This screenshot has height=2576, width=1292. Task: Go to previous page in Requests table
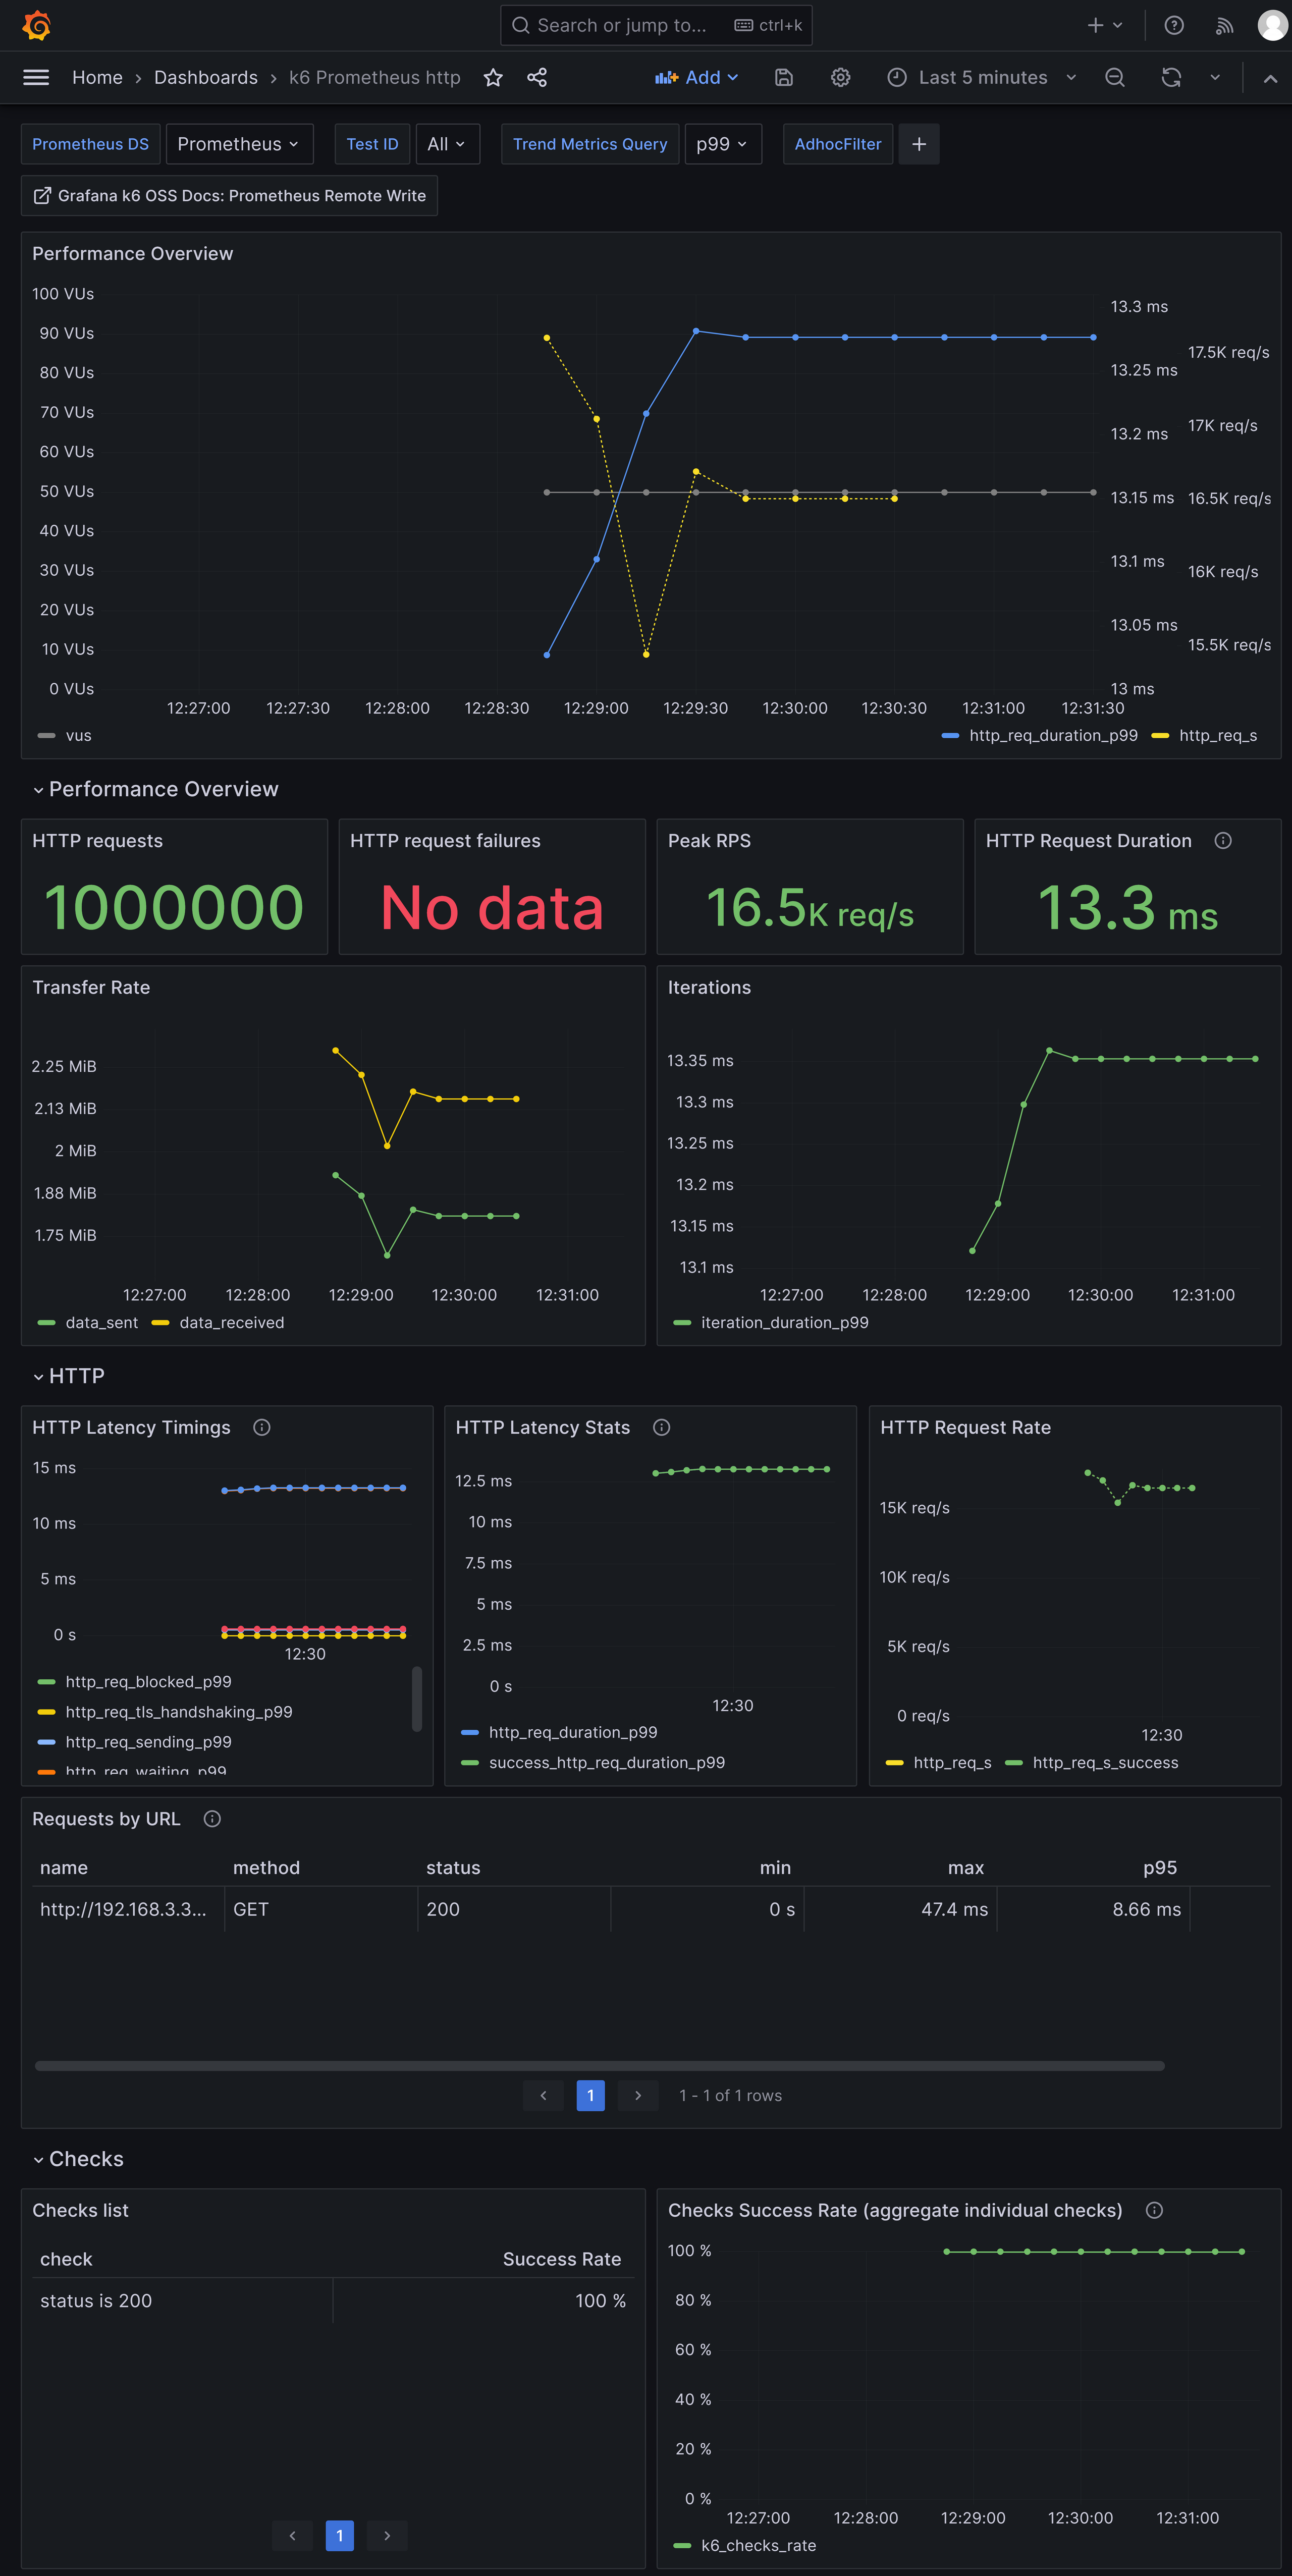click(x=543, y=2095)
